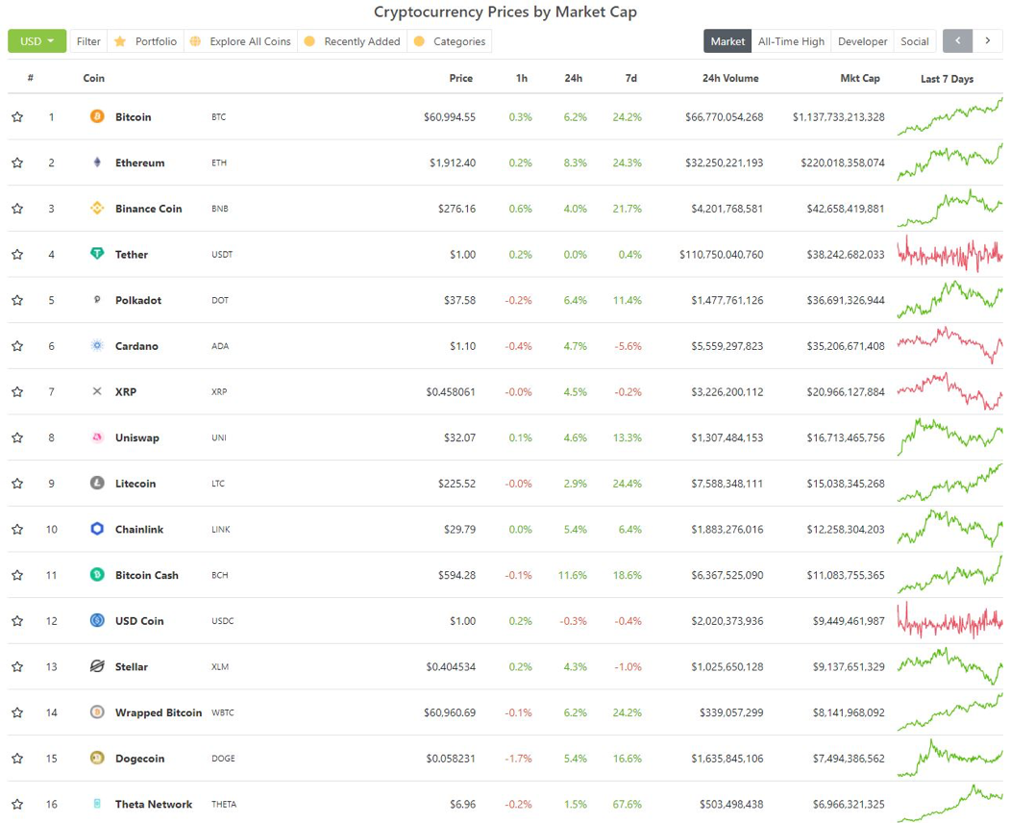
Task: Star Binance Coin as favorite
Action: 17,209
